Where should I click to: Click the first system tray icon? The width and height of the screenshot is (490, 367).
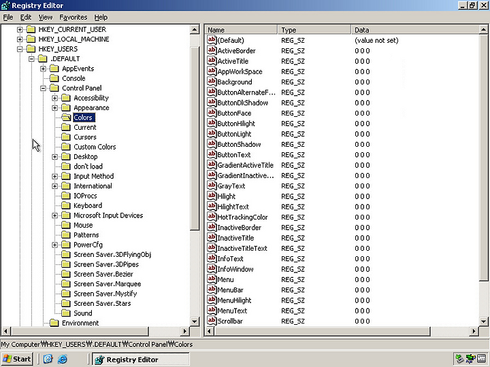(459, 359)
